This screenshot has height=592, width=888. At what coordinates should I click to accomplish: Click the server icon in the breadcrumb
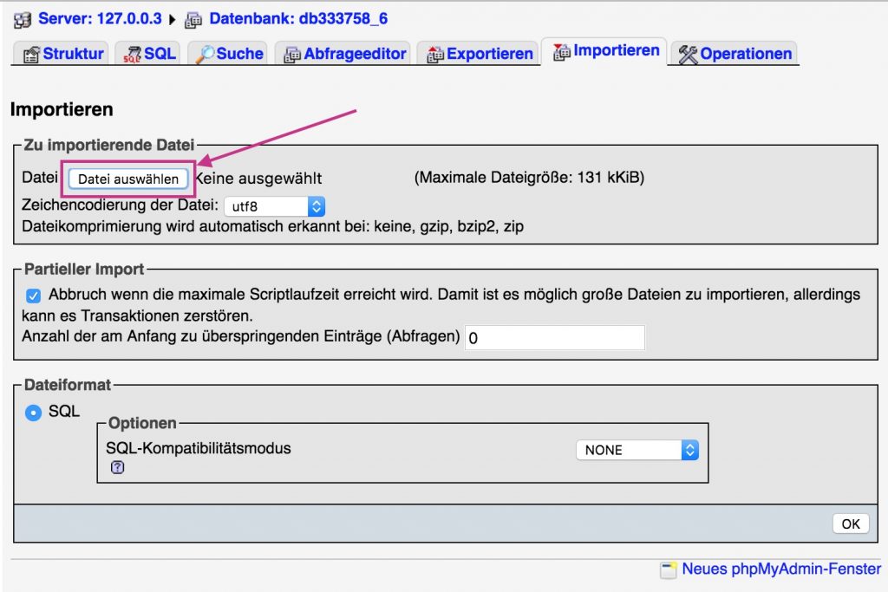coord(22,18)
